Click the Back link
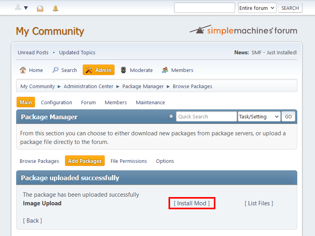This screenshot has width=315, height=236. point(32,221)
